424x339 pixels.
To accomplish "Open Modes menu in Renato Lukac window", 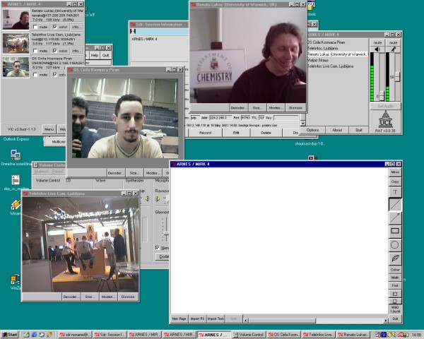I will click(x=275, y=107).
